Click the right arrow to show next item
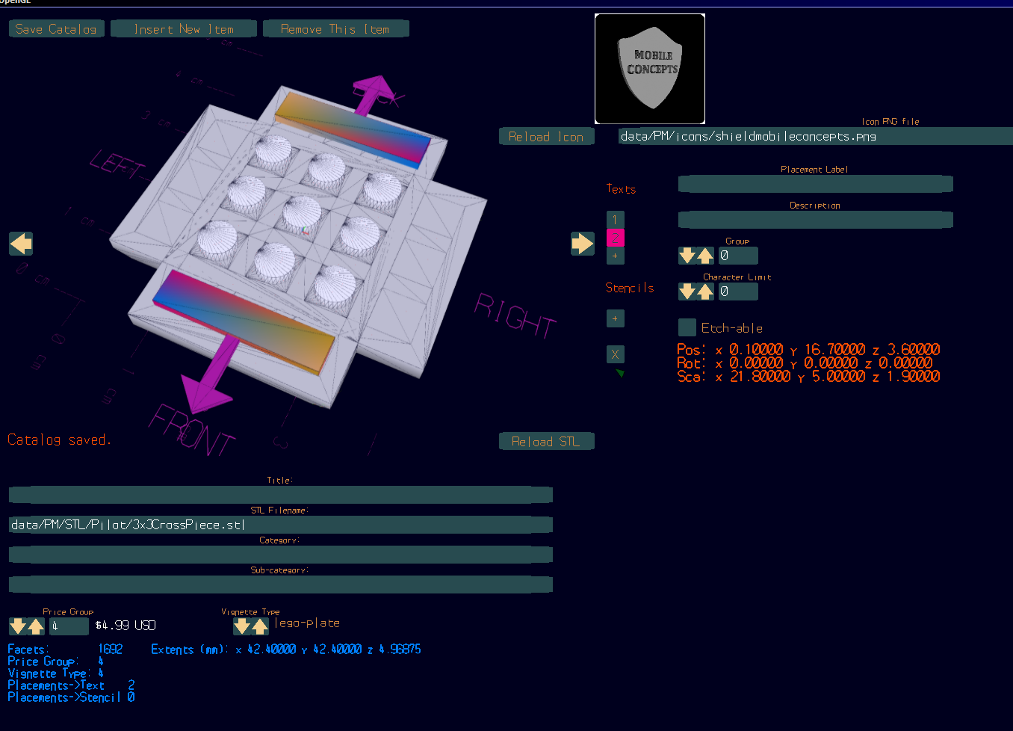 [582, 244]
